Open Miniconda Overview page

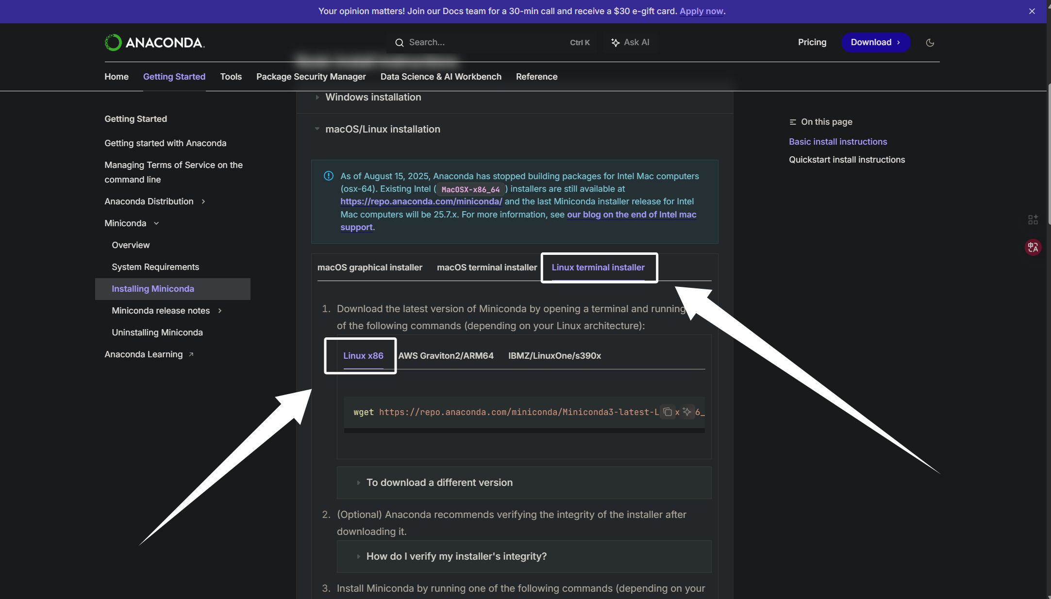(x=131, y=245)
